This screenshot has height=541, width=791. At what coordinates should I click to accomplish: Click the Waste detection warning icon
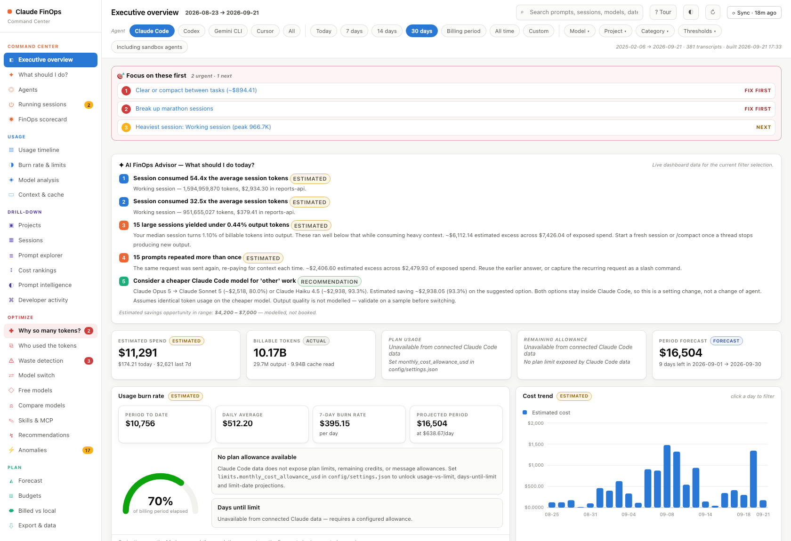coord(11,361)
